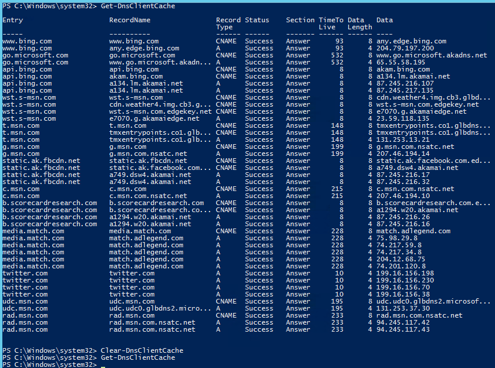Click IP address 65.55.58.195

[x=401, y=62]
